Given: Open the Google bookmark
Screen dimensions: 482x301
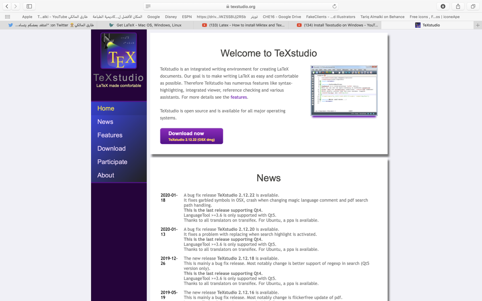Looking at the screenshot, I should [x=153, y=17].
